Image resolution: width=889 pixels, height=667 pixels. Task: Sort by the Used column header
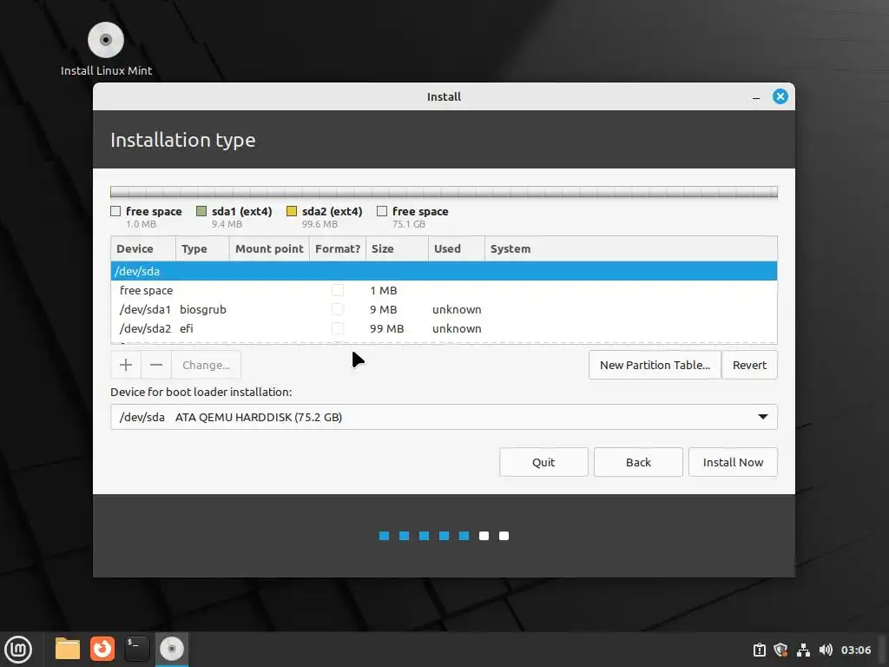[457, 248]
